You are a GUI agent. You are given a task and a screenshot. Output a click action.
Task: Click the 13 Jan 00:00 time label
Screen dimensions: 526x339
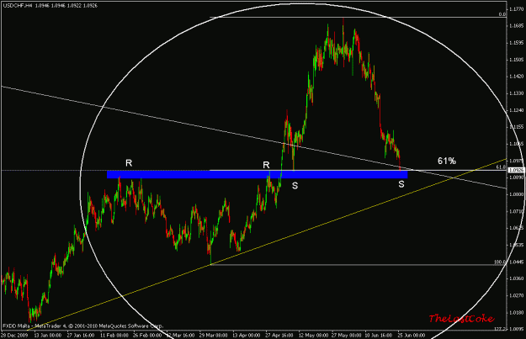[x=47, y=336]
